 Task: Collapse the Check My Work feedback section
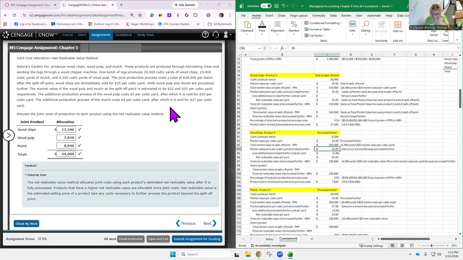pyautogui.click(x=35, y=175)
